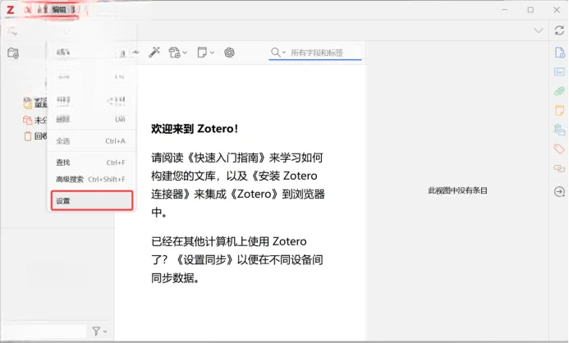Open Libraries and Collections side icon
The height and width of the screenshot is (343, 569).
[560, 129]
